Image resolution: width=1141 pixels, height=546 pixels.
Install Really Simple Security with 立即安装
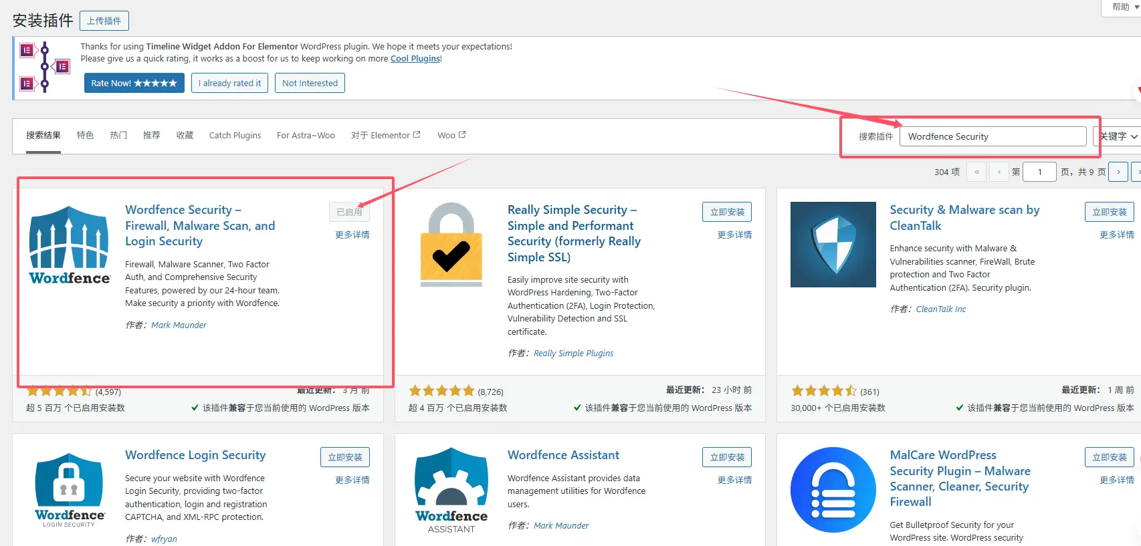(x=727, y=212)
